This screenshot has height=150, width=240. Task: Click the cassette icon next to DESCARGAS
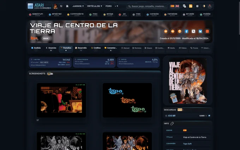[180, 110]
